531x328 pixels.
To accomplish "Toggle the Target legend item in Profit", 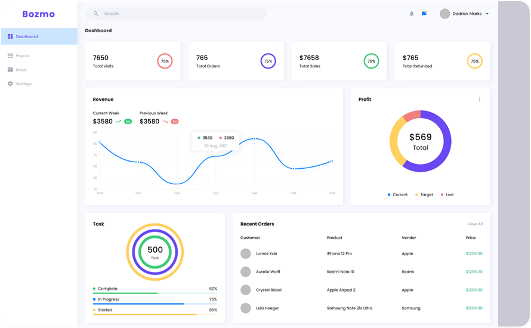I will click(424, 195).
